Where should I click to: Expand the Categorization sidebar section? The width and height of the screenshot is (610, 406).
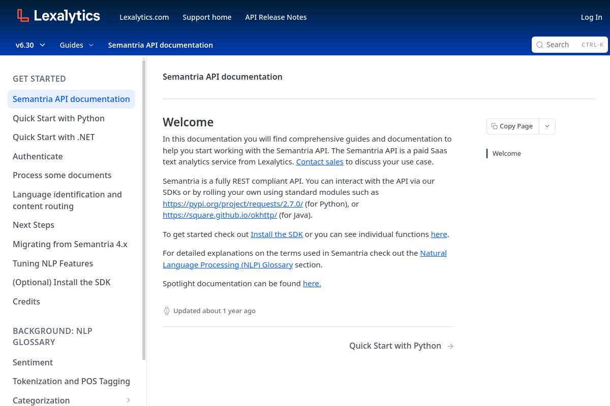tap(128, 400)
